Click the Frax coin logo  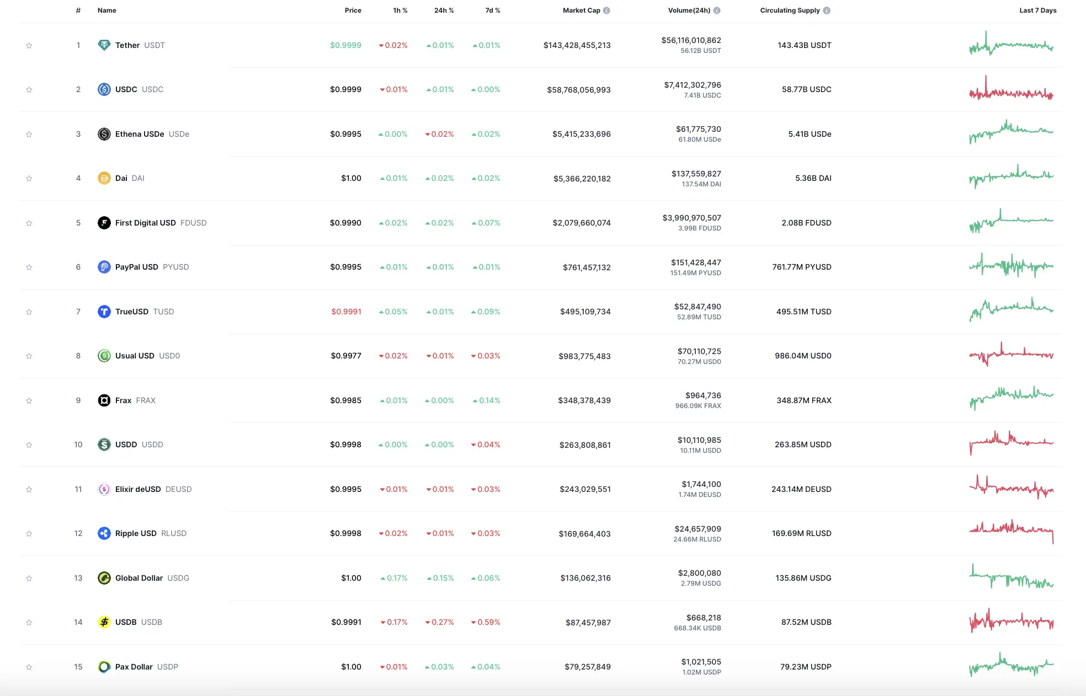(x=104, y=400)
